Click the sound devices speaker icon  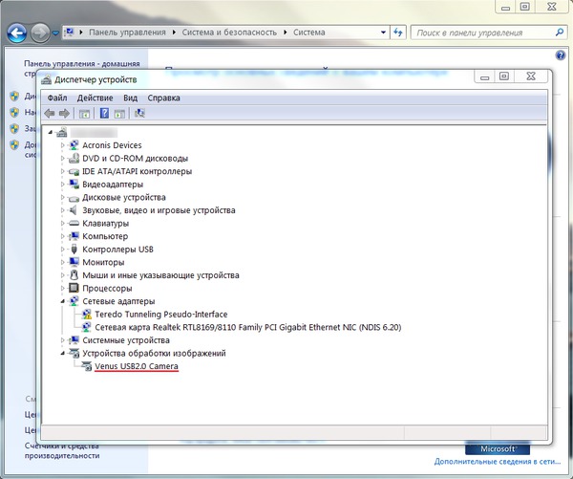pos(74,210)
